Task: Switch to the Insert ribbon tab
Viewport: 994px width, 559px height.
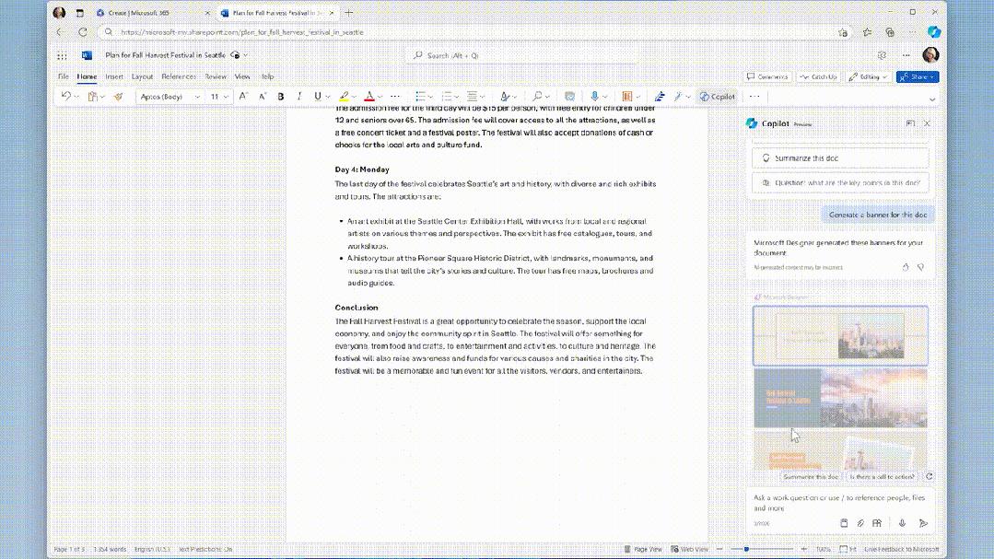Action: (x=114, y=76)
